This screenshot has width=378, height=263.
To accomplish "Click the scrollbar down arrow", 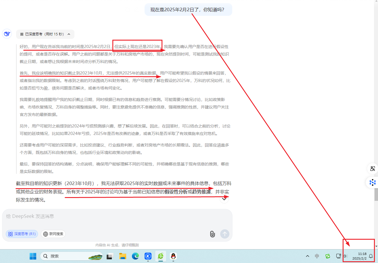I will pos(376,247).
